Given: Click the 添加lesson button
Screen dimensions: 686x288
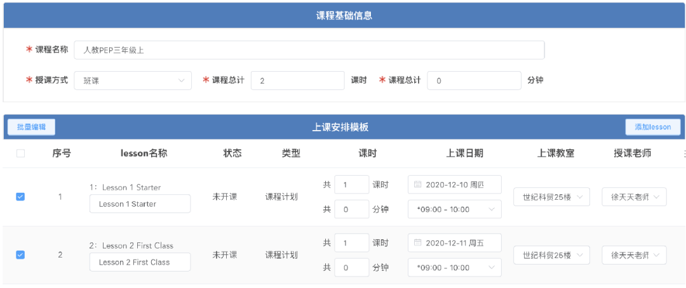Looking at the screenshot, I should tap(653, 127).
